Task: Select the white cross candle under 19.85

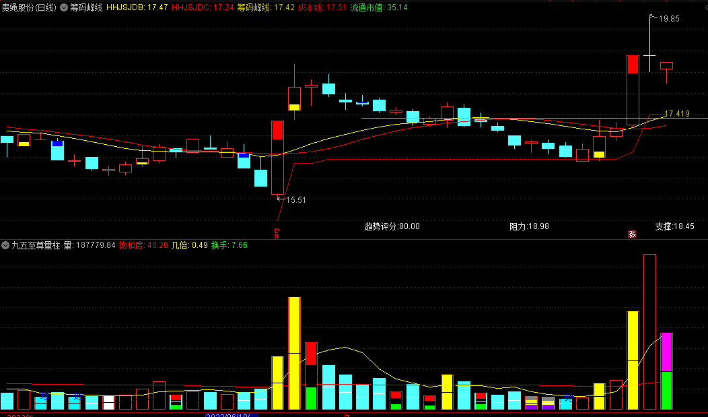Action: (649, 44)
